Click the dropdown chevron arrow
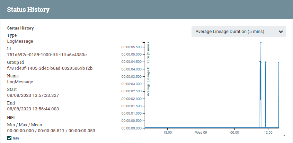This screenshot has height=143, width=293. tap(281, 32)
